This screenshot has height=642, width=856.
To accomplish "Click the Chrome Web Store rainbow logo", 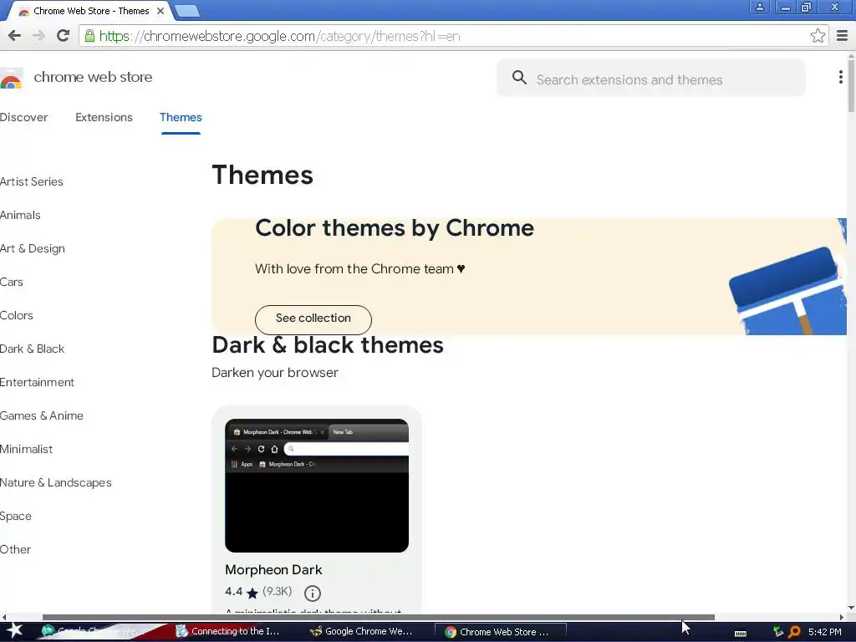I will pos(11,79).
